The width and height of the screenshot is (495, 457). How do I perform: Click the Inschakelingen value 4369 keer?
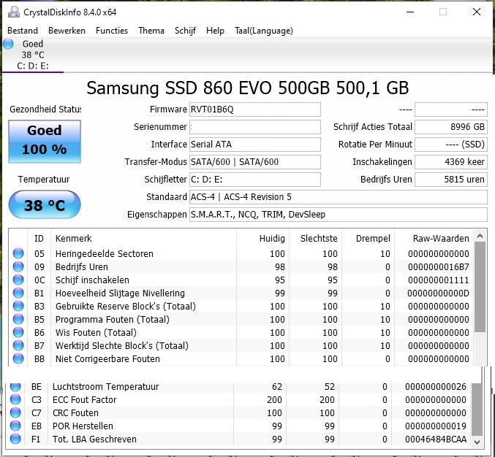pos(451,162)
